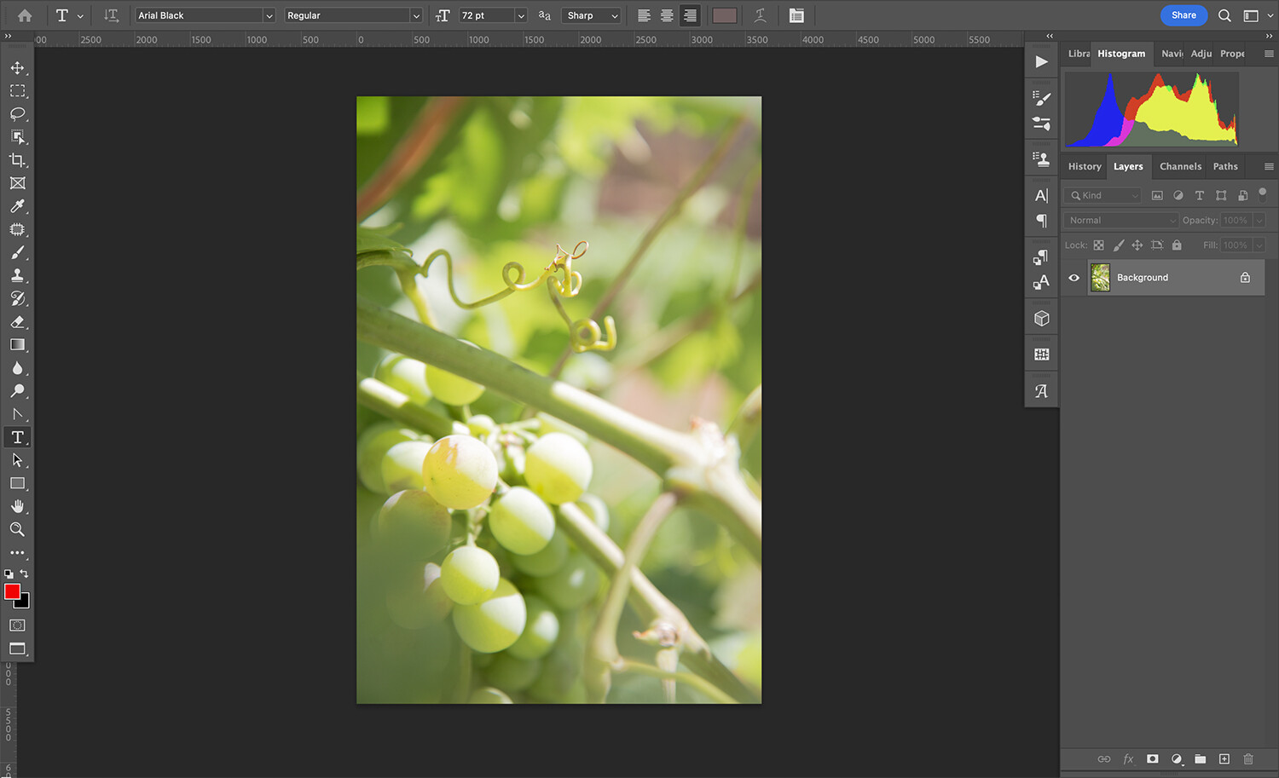Image resolution: width=1279 pixels, height=778 pixels.
Task: Select the Move tool
Action: [x=17, y=67]
